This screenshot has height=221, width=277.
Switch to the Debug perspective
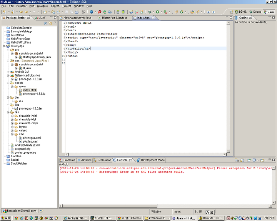(255, 12)
